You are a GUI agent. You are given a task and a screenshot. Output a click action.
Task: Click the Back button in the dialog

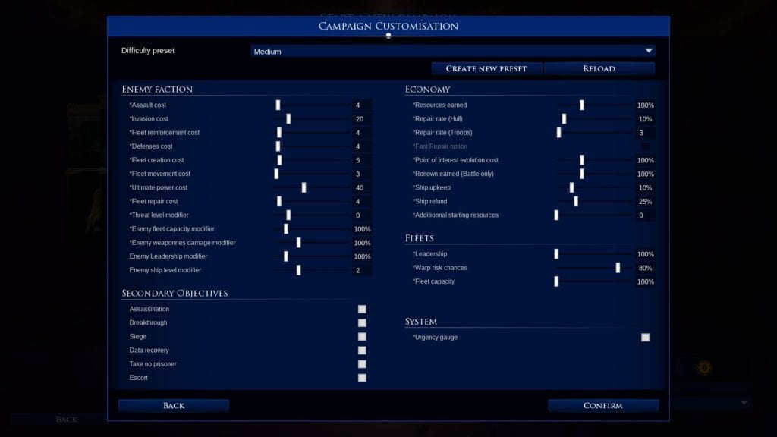174,405
